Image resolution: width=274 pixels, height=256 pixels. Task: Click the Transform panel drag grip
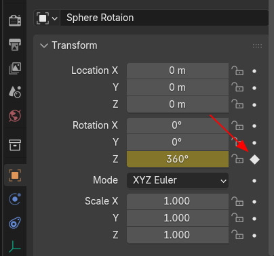tap(257, 46)
